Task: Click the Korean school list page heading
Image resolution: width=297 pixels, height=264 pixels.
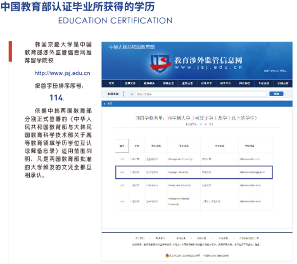Action: tap(196, 118)
